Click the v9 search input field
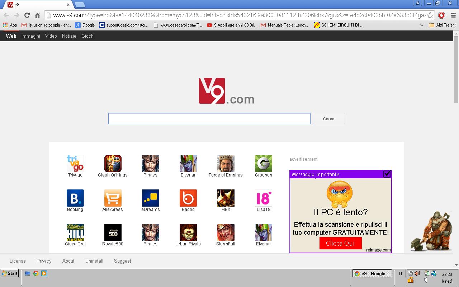This screenshot has width=459, height=287. (209, 119)
